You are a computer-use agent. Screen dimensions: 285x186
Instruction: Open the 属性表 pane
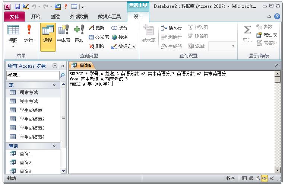click(267, 35)
